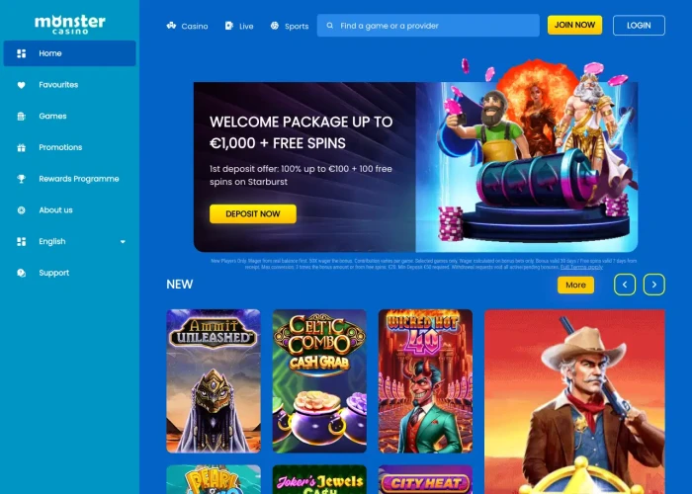This screenshot has width=692, height=494.
Task: Open the Celtic Combo Cash Grab game
Action: click(319, 381)
